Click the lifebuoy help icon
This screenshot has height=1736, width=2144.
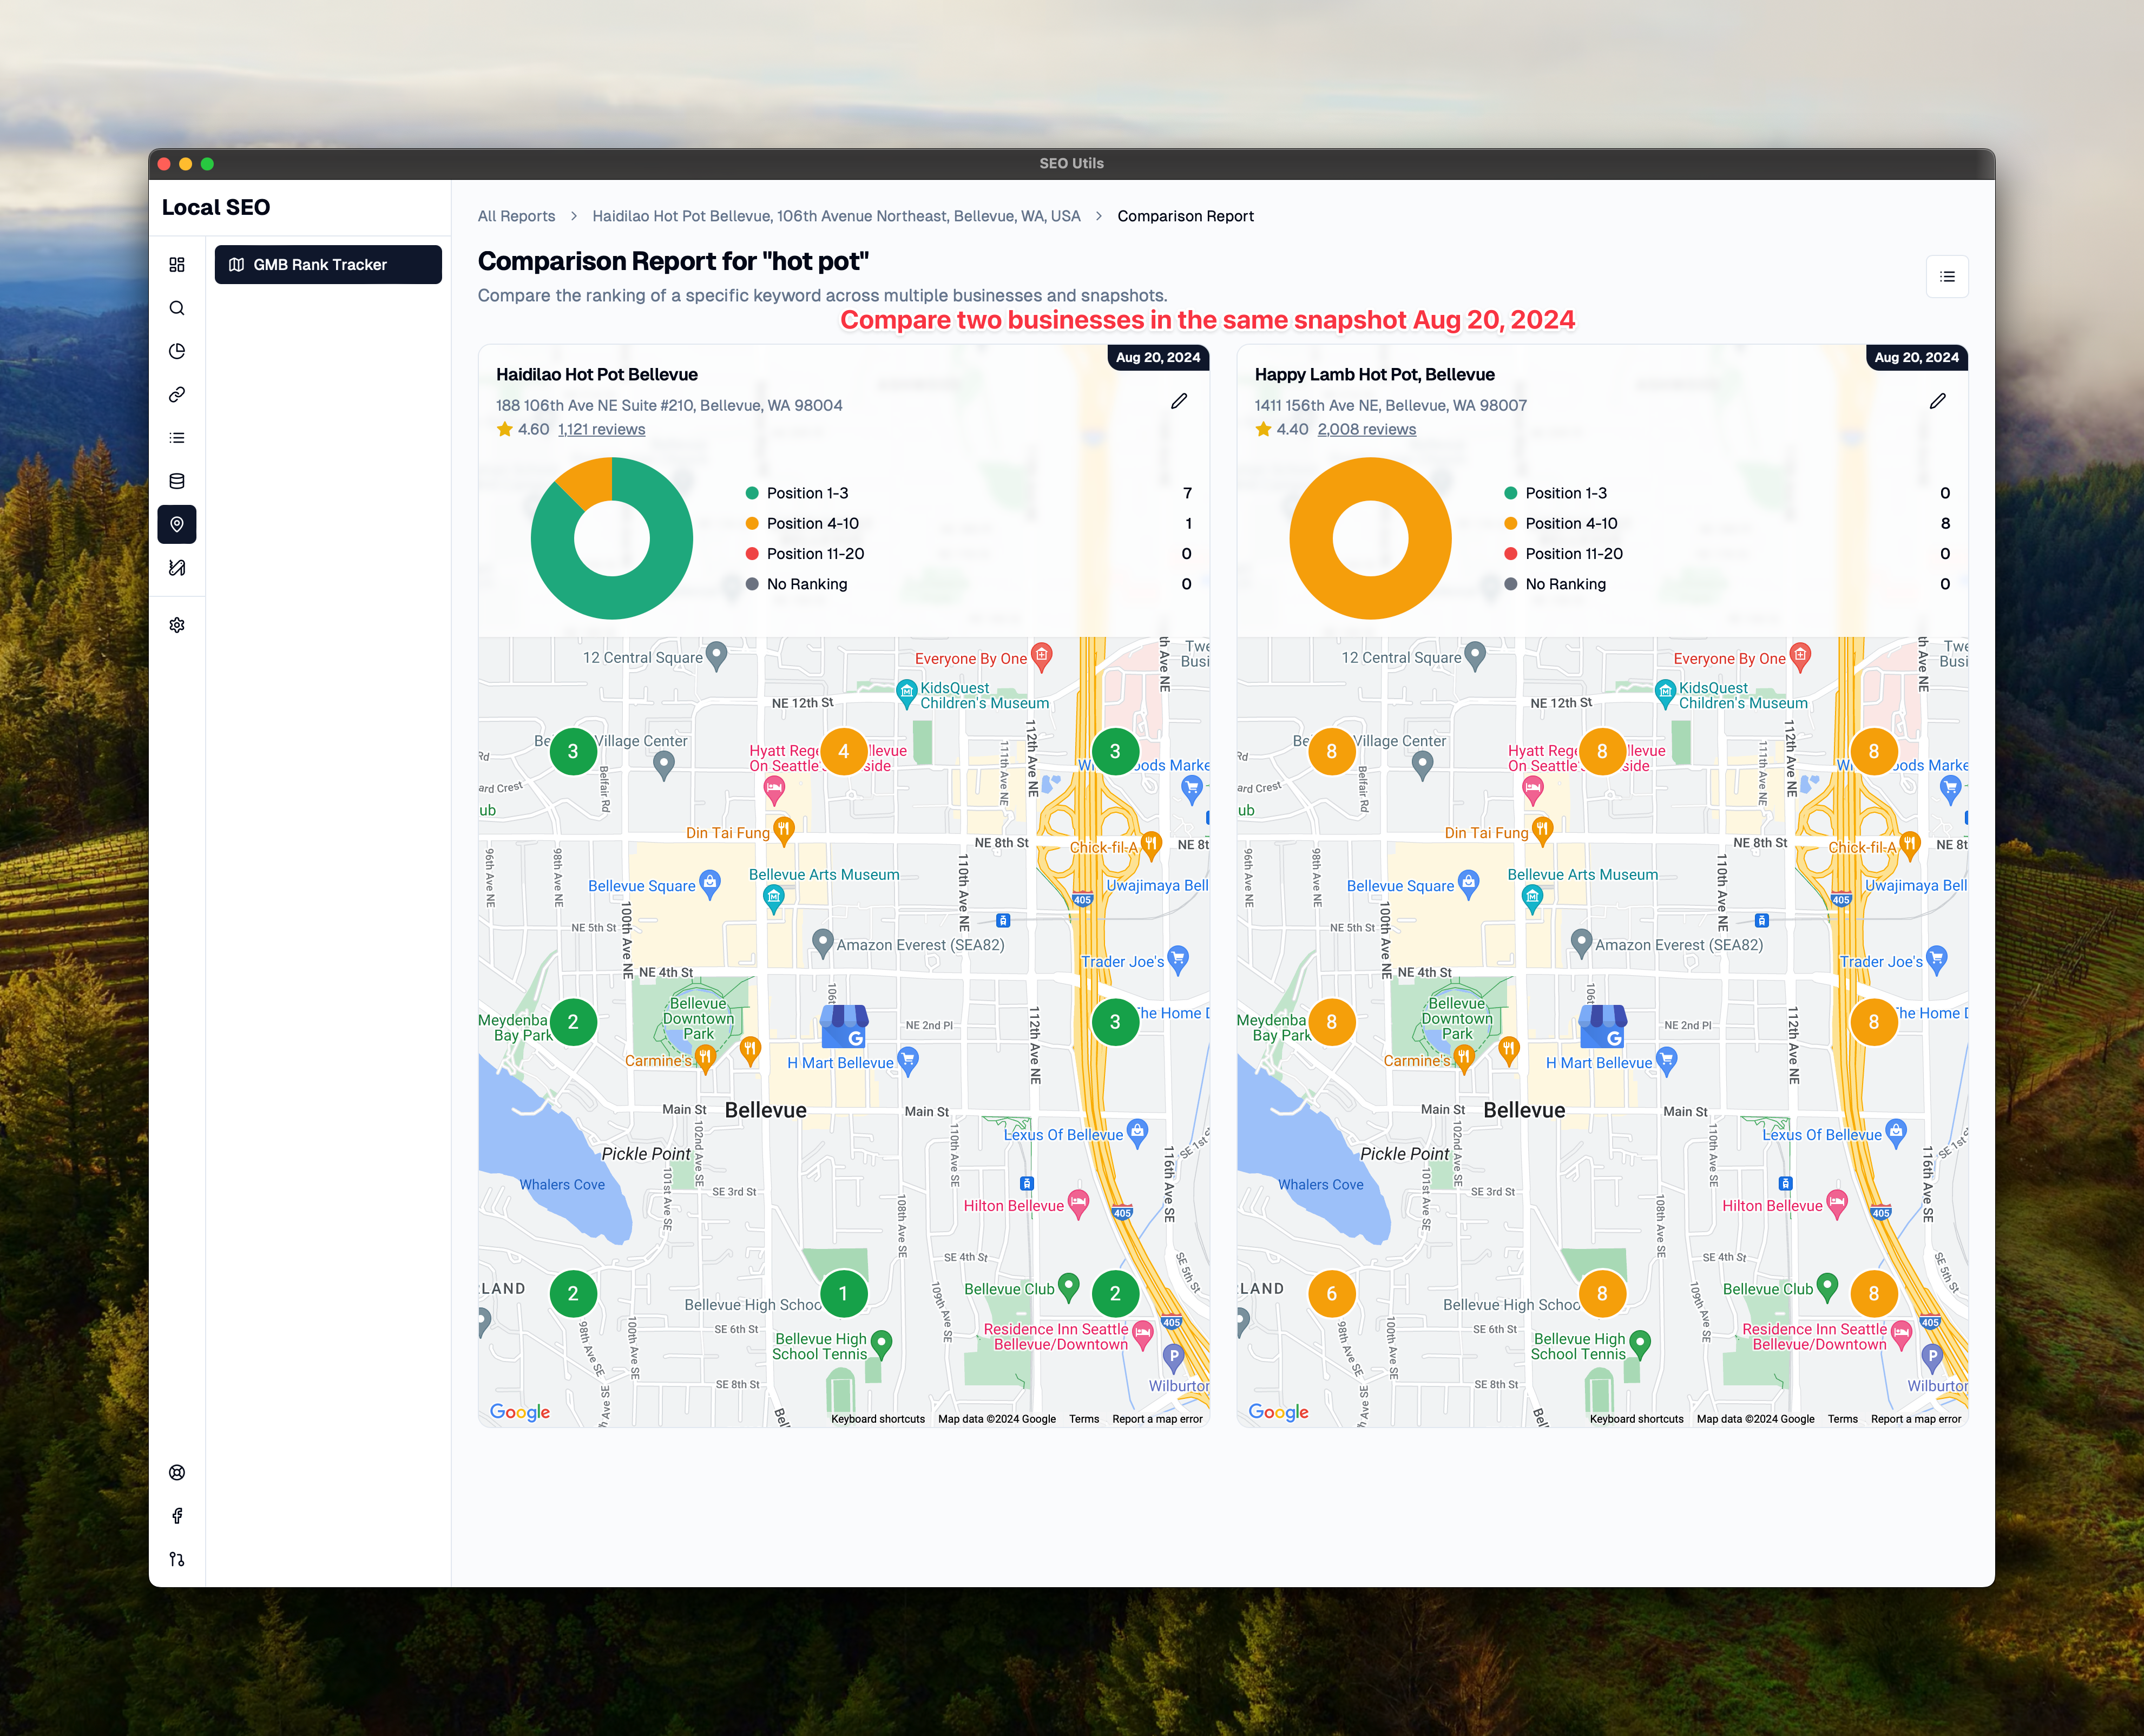[177, 1472]
